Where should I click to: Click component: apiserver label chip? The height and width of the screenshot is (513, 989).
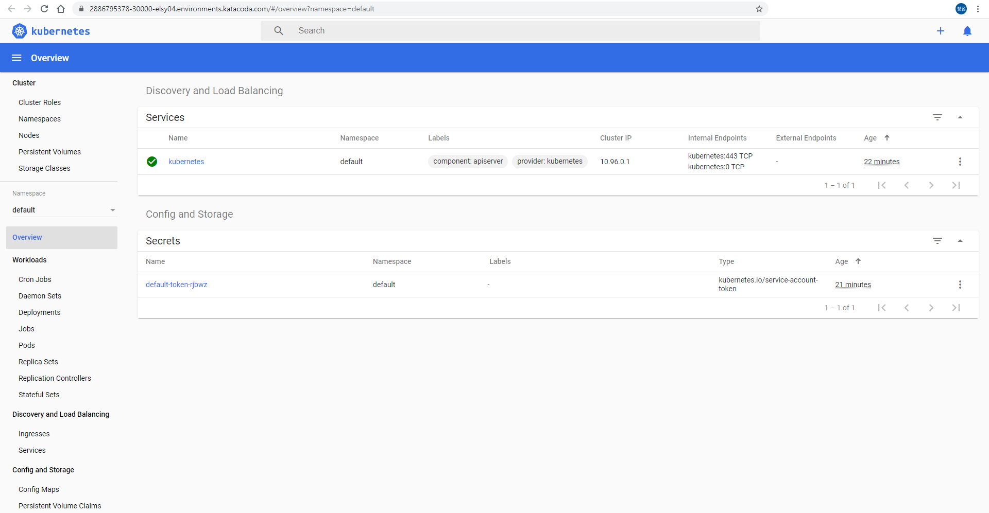[x=468, y=161]
